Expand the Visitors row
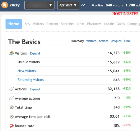The image size is (140, 131). 35,53
